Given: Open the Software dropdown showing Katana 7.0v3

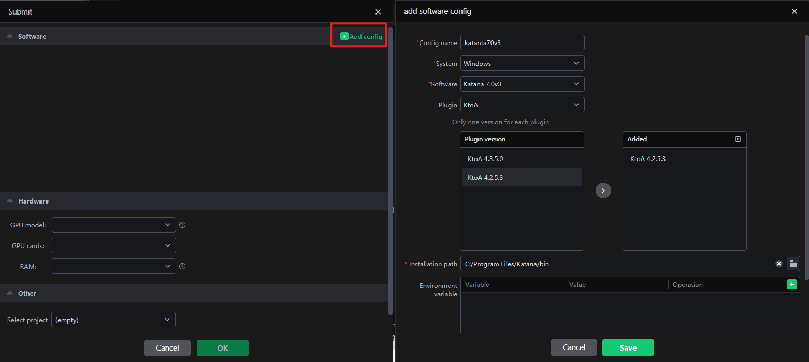Looking at the screenshot, I should pyautogui.click(x=522, y=84).
